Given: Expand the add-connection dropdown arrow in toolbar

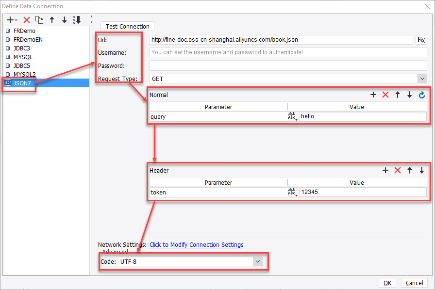Looking at the screenshot, I should (16, 20).
